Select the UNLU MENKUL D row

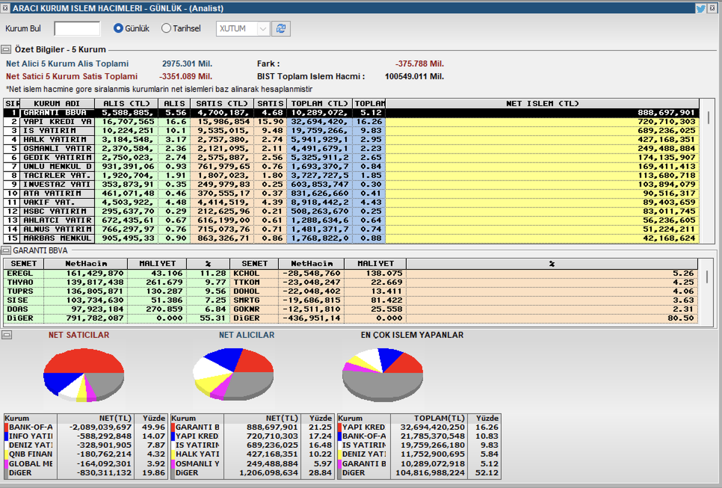point(351,167)
